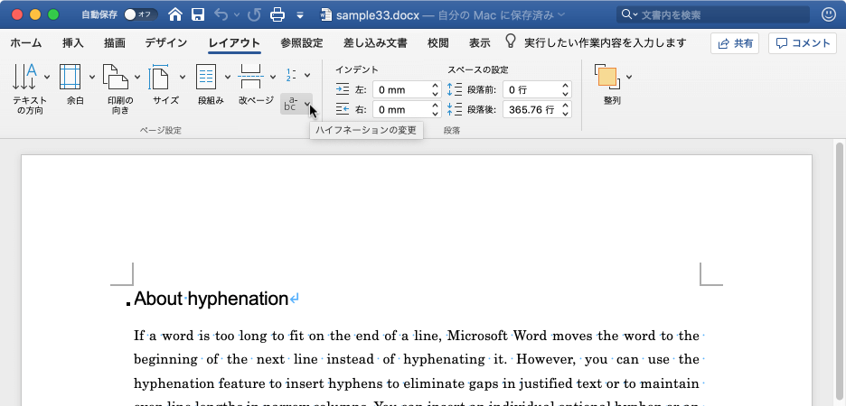This screenshot has width=846, height=406.
Task: Expand the テキストの方向 dropdown arrow
Action: [47, 77]
